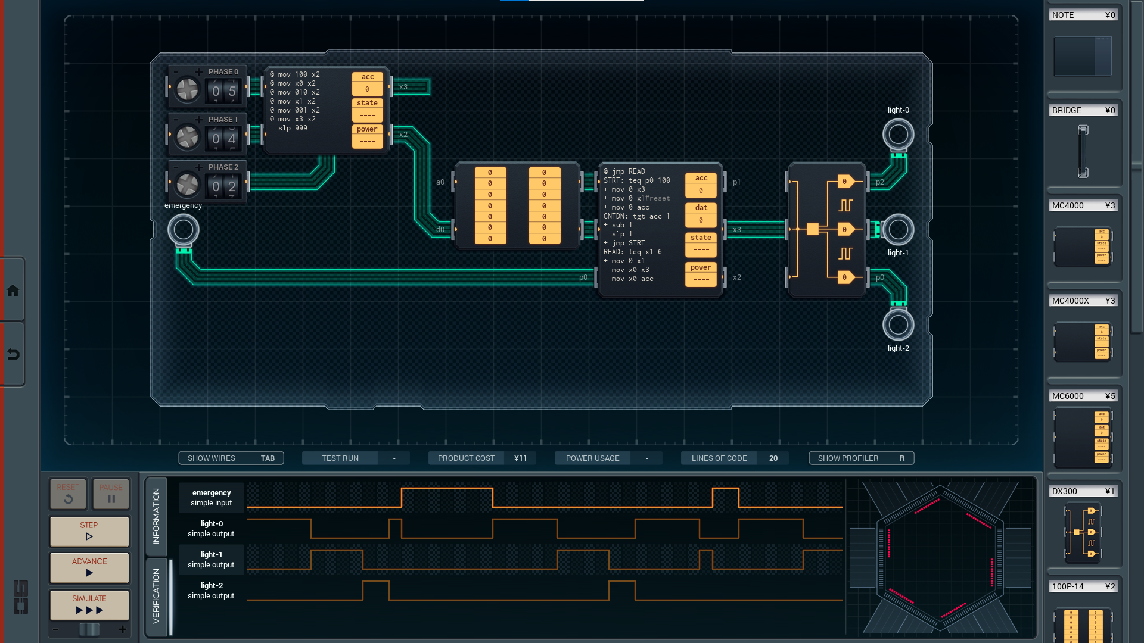Click the STEP button

point(89,530)
